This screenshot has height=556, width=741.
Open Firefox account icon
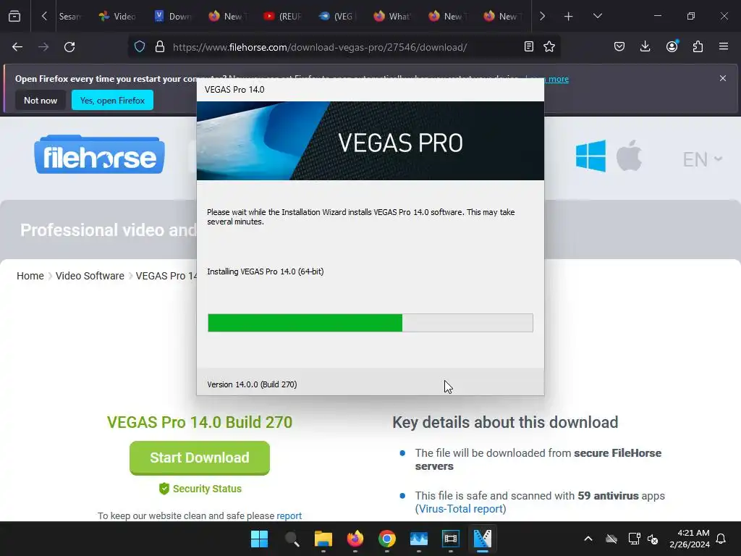672,46
